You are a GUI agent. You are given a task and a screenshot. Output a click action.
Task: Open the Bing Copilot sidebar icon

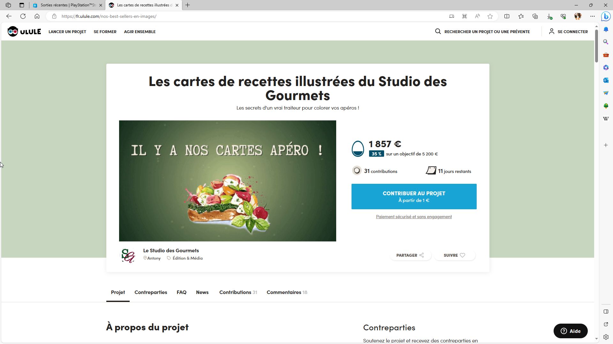(606, 16)
